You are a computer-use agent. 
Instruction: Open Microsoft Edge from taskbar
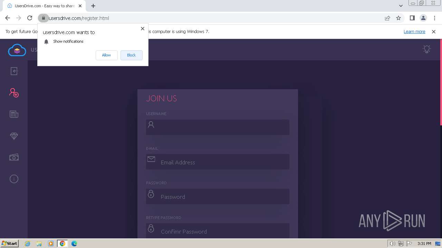click(x=74, y=244)
